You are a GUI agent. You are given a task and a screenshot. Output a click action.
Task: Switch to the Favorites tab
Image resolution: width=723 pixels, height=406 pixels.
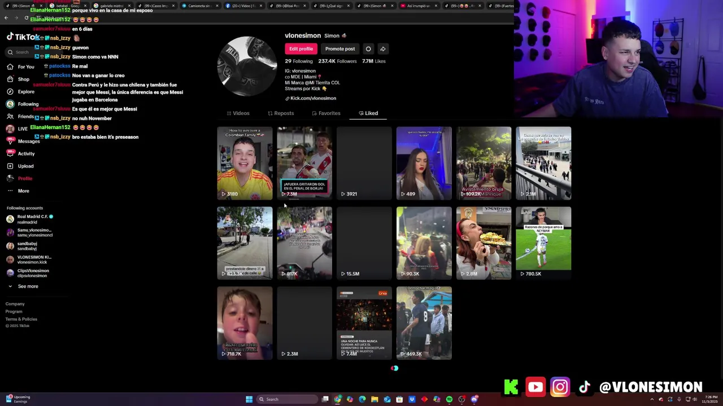(x=326, y=113)
